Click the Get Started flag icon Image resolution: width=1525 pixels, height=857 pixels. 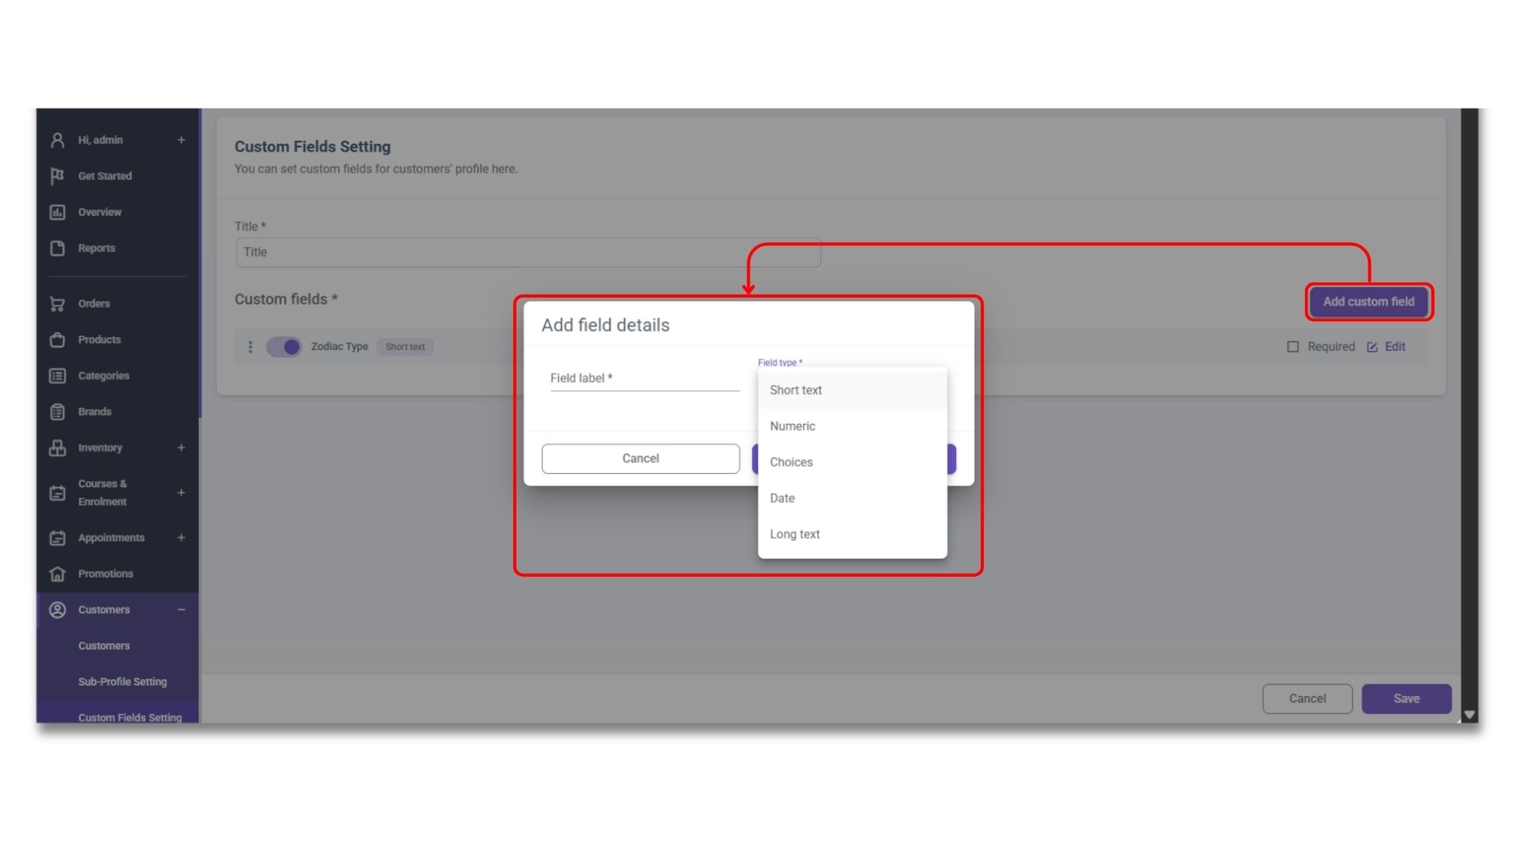point(57,176)
